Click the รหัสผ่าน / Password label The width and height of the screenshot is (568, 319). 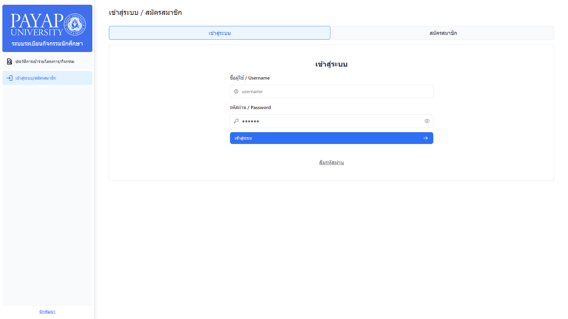(x=250, y=107)
